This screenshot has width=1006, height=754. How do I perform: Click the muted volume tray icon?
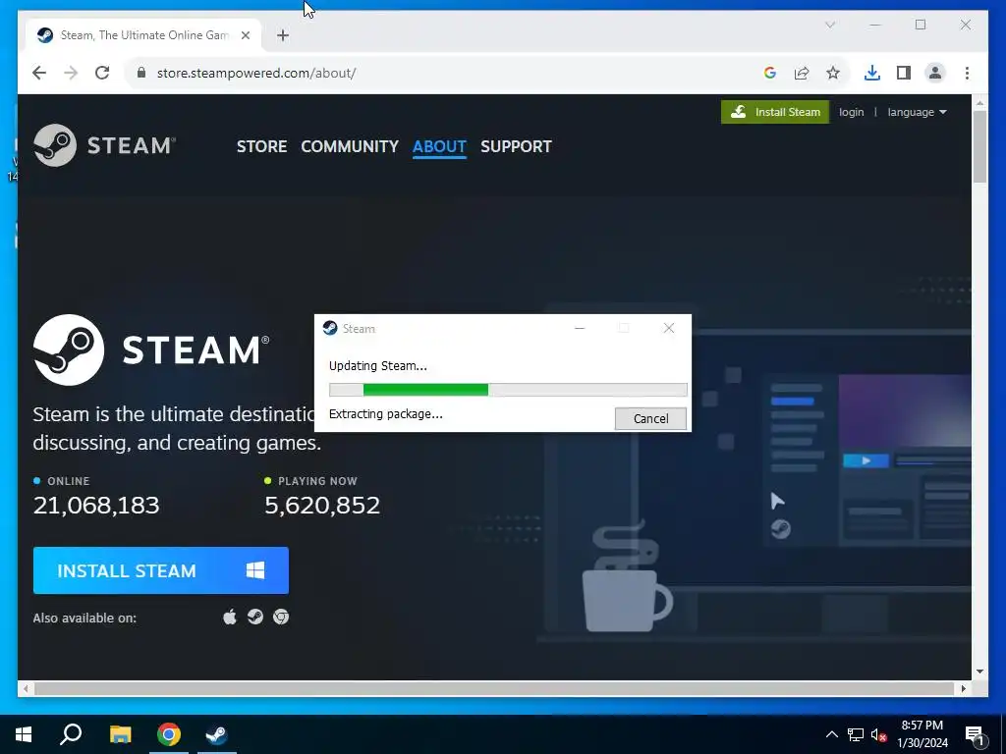coord(879,734)
